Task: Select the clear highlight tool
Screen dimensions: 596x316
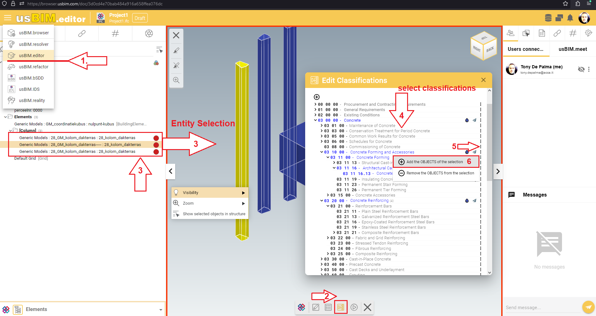Action: pyautogui.click(x=176, y=65)
